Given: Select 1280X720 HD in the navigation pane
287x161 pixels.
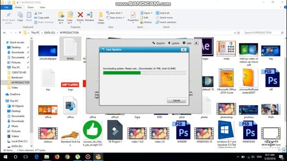Looking at the screenshot, I should 19,72.
